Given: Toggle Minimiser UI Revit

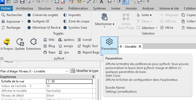Looking at the screenshot, I should (44, 28).
